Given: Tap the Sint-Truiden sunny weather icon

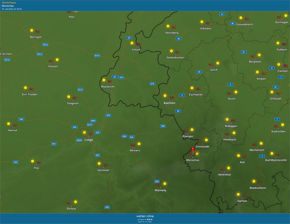Looking at the screenshot, I should coord(25,88).
